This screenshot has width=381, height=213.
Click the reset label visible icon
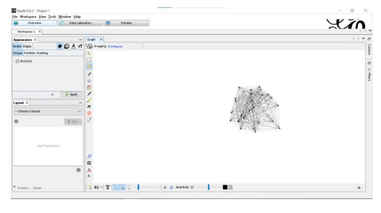coord(89,176)
